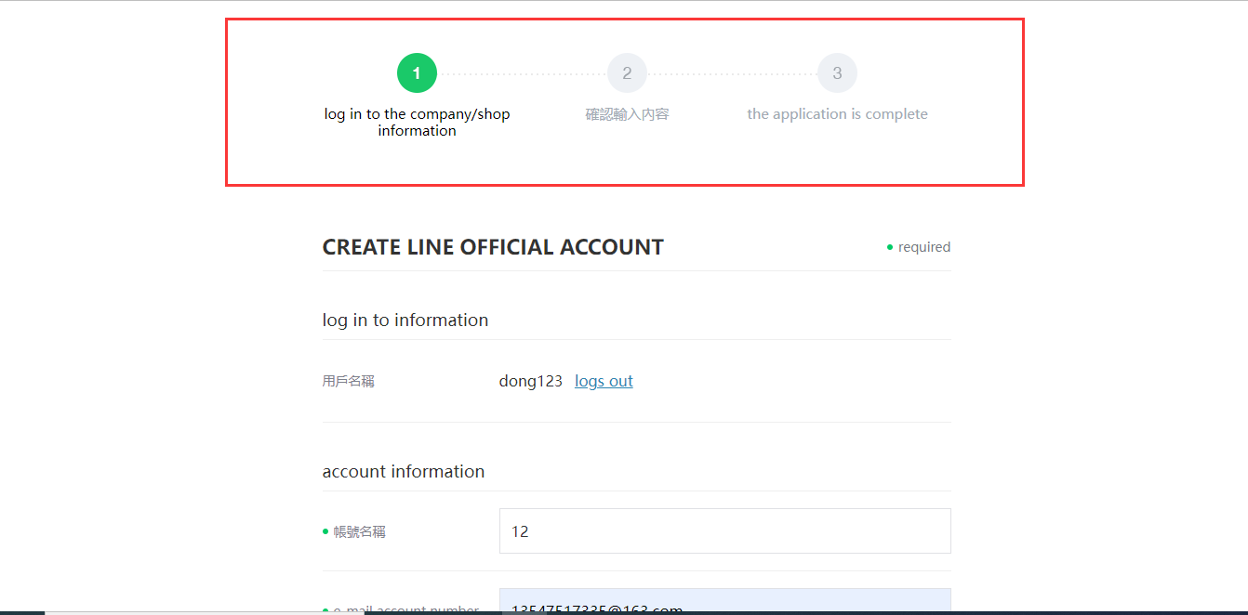Click the username text dong123
1248x615 pixels.
click(x=531, y=381)
